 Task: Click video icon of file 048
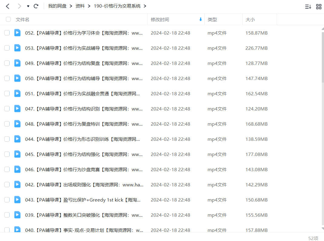coord(17,124)
